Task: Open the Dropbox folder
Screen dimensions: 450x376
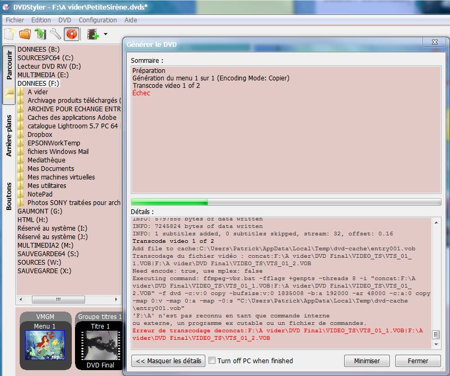Action: (x=39, y=134)
